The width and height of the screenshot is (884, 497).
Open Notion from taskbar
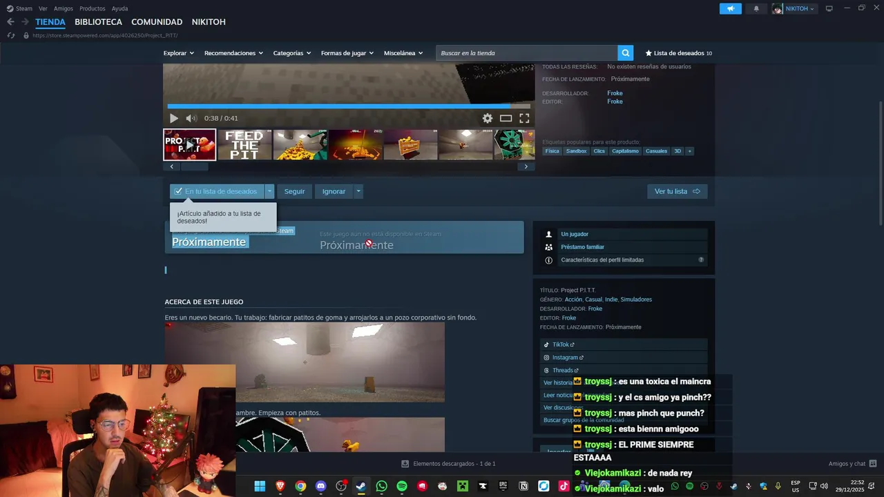[523, 486]
